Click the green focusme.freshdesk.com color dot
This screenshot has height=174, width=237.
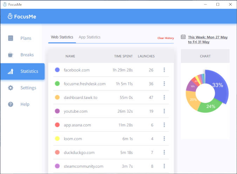tap(57, 83)
